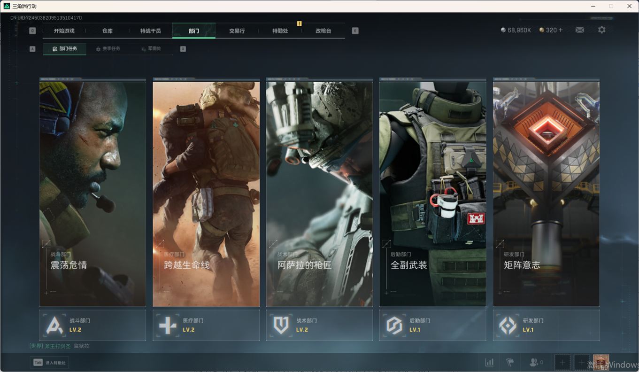
Task: Click the 医疗部门 cross emblem icon
Action: 168,325
